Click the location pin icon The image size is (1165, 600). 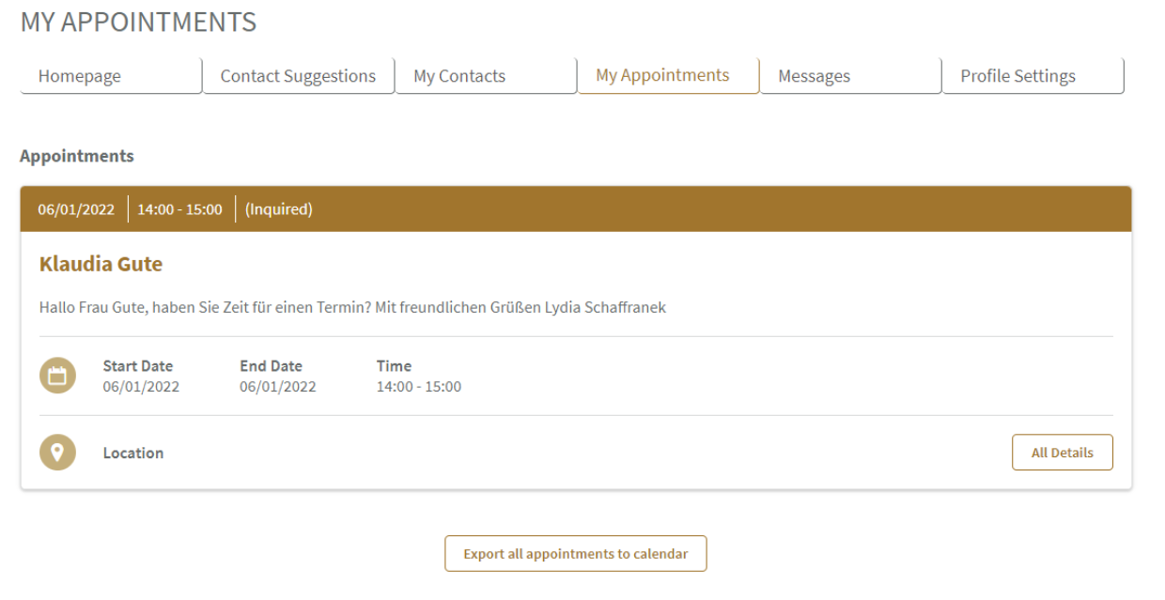click(57, 453)
